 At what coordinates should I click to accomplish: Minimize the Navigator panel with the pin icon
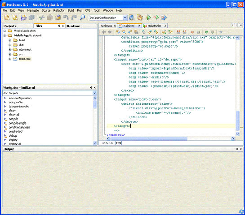tap(91, 88)
